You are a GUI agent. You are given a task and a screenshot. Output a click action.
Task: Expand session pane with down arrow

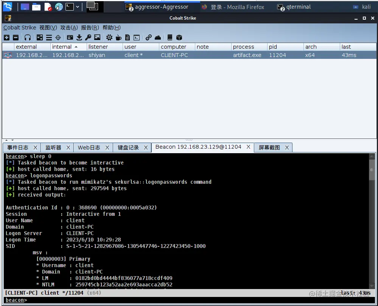click(x=12, y=140)
